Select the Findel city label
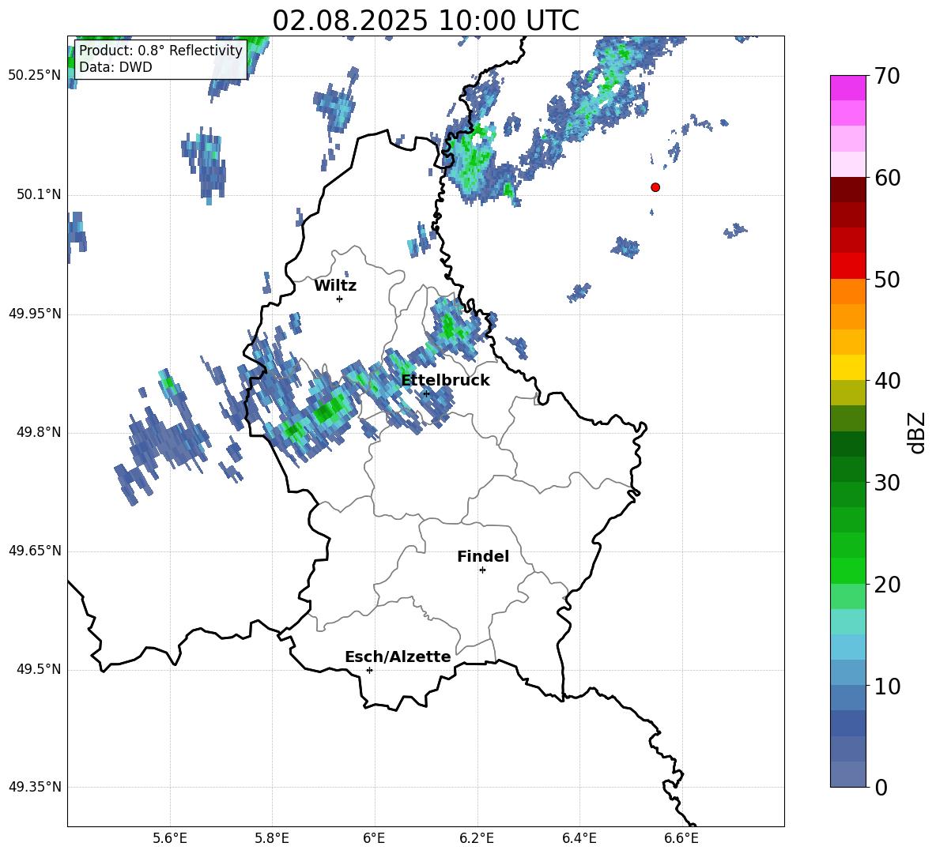This screenshot has width=936, height=854. (x=483, y=556)
